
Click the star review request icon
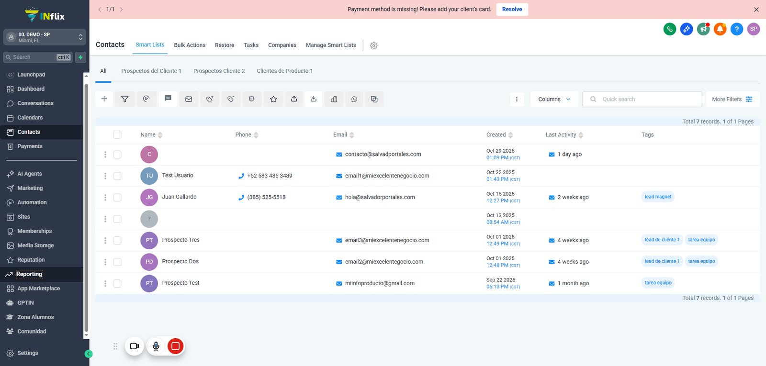[273, 99]
